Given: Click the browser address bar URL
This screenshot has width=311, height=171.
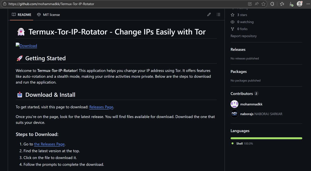Looking at the screenshot, I should [x=51, y=4].
